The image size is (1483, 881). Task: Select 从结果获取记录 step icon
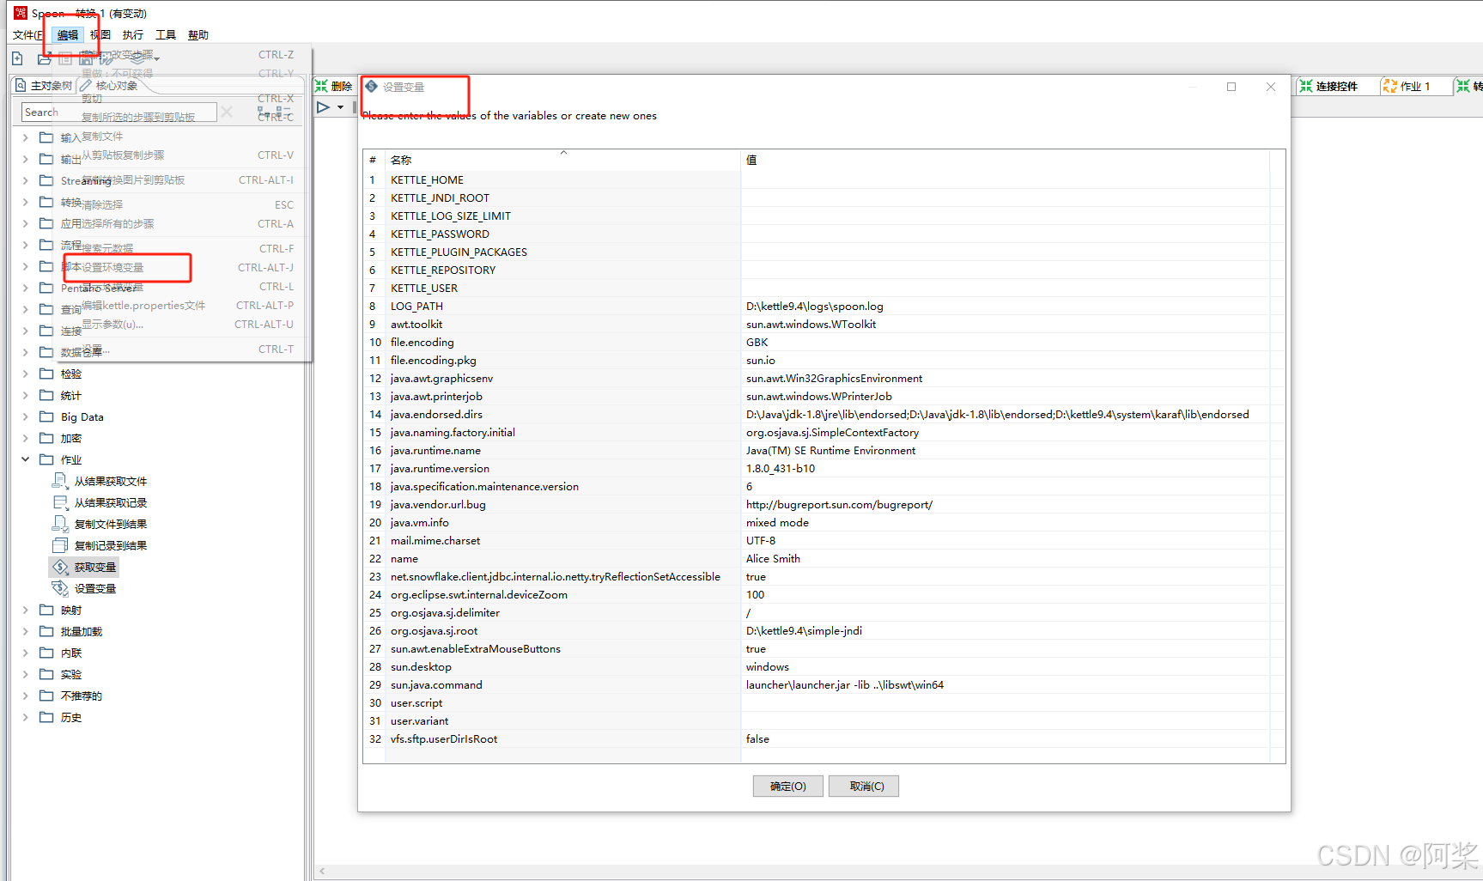point(60,502)
